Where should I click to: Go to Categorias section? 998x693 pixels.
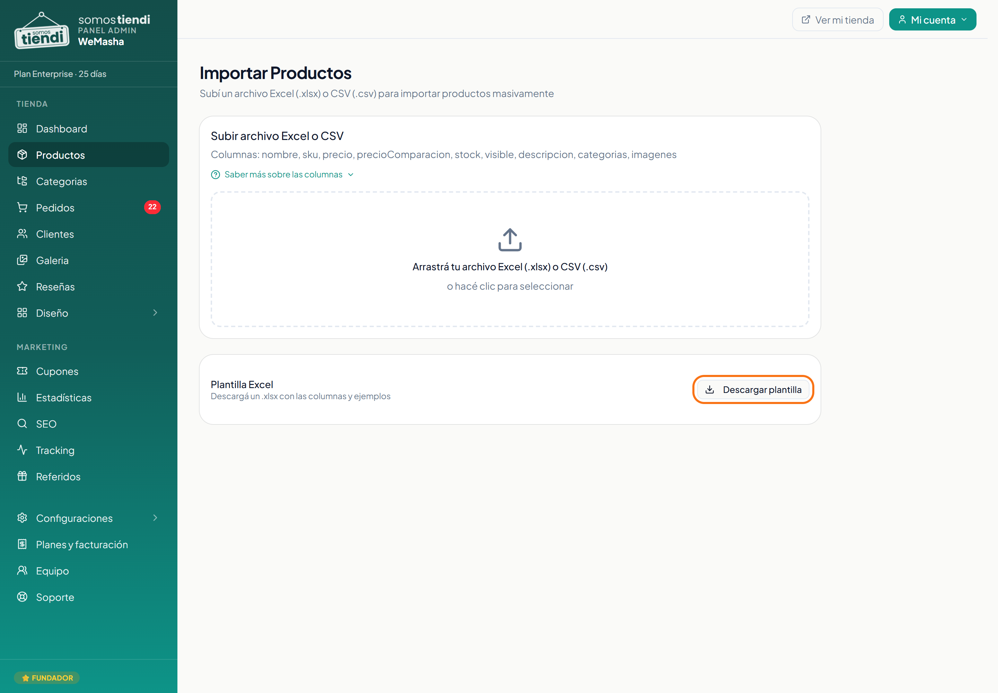pos(89,181)
